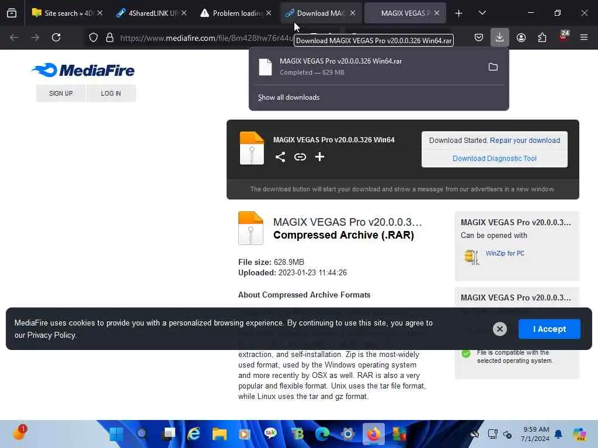The image size is (598, 448).
Task: Copy link to the file
Action: (300, 157)
